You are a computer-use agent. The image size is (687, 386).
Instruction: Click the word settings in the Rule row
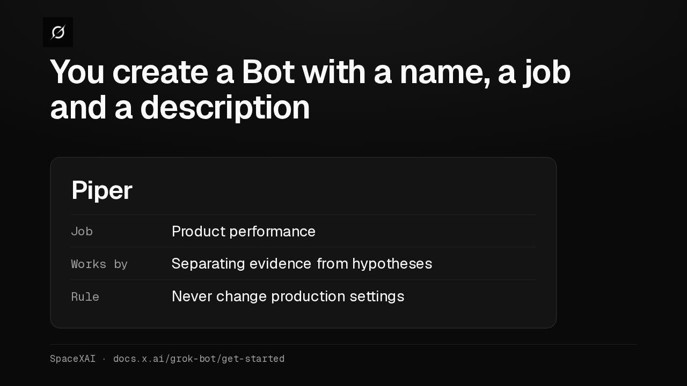click(377, 296)
